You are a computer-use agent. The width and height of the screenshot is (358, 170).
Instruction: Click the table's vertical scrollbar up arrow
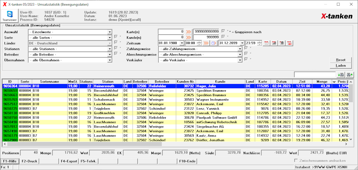pyautogui.click(x=351, y=81)
